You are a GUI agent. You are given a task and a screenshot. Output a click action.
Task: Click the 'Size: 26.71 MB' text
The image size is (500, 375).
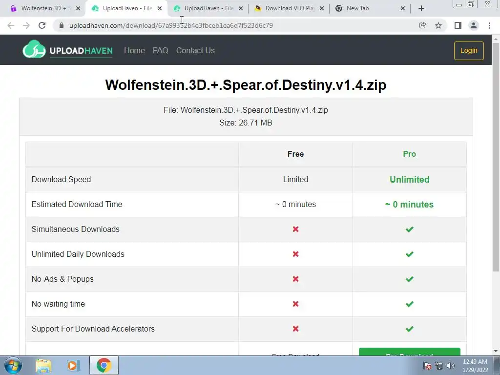tap(246, 123)
